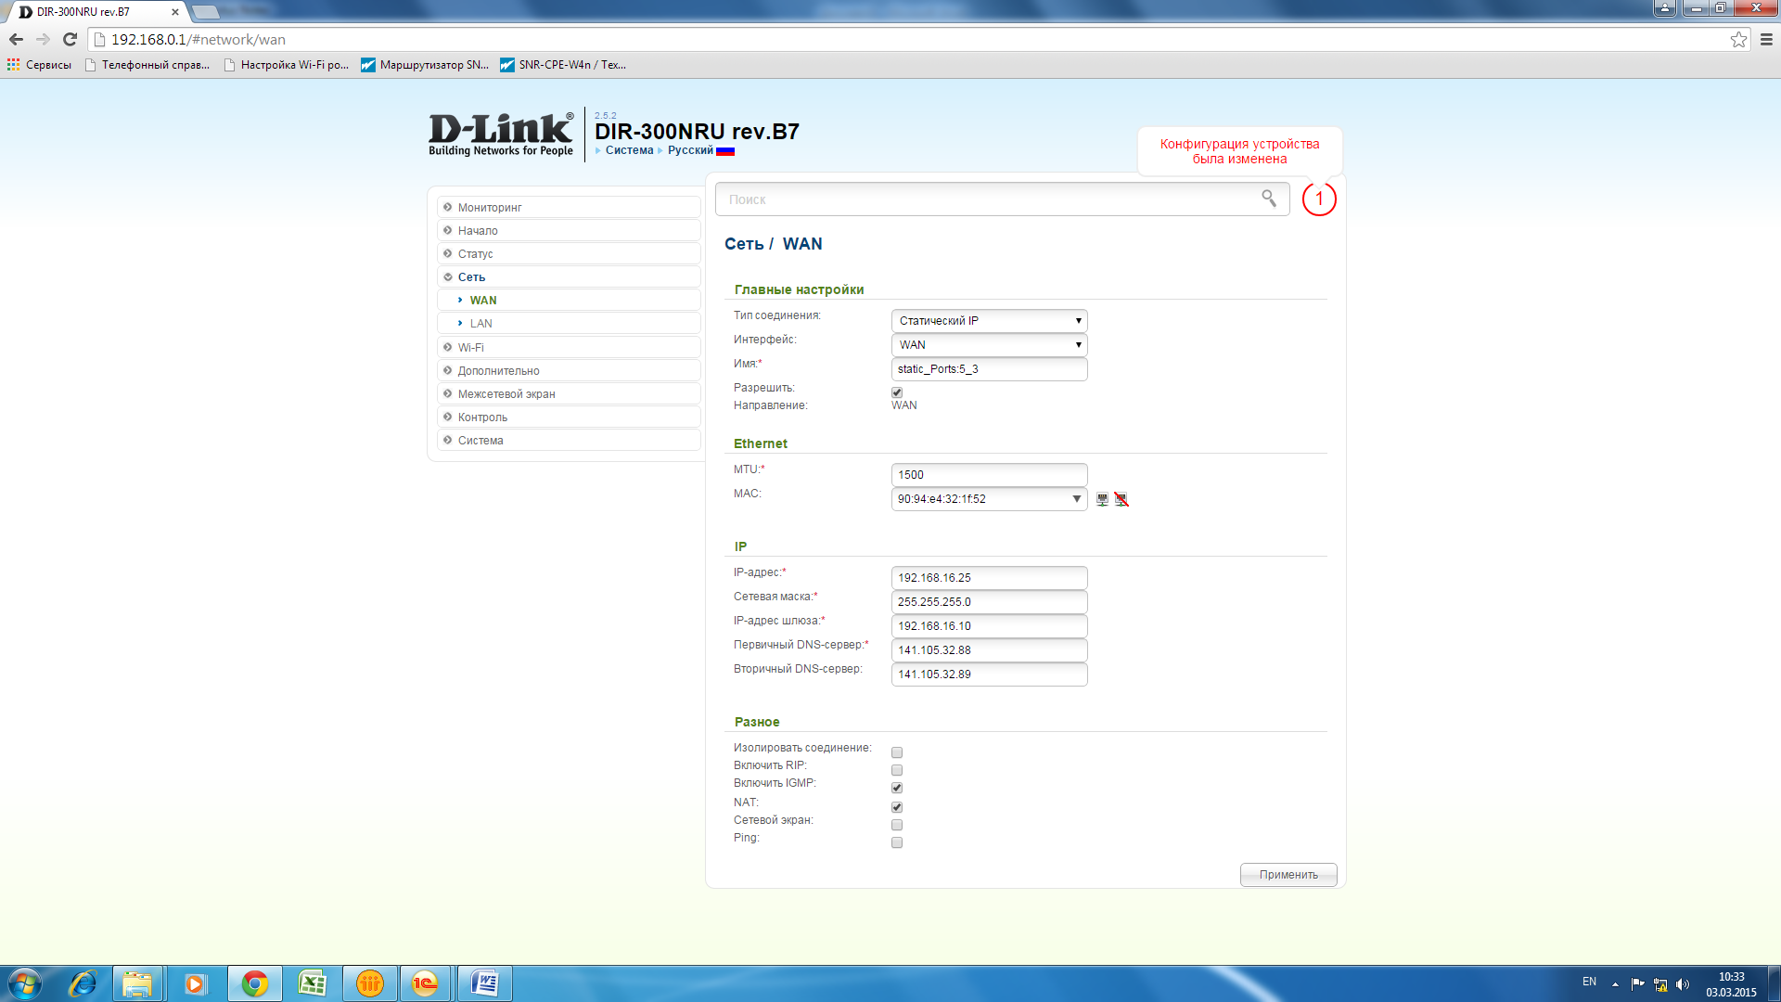Toggle the Включить IGMP checkbox

897,788
